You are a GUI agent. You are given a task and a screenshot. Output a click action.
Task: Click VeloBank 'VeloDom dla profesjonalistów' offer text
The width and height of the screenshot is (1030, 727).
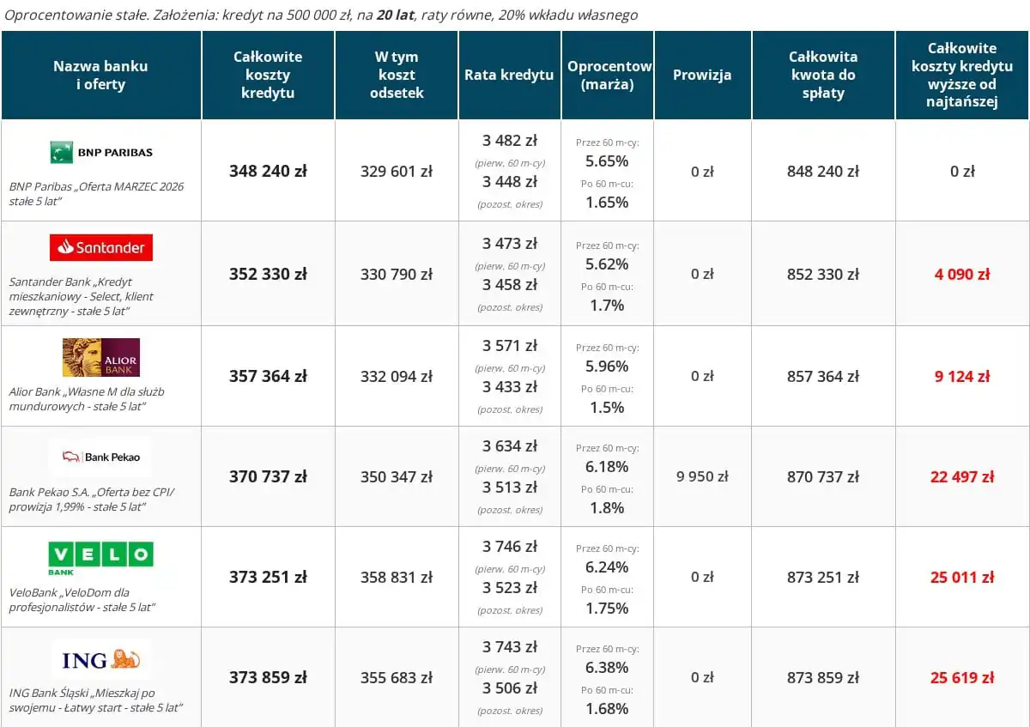tap(82, 599)
